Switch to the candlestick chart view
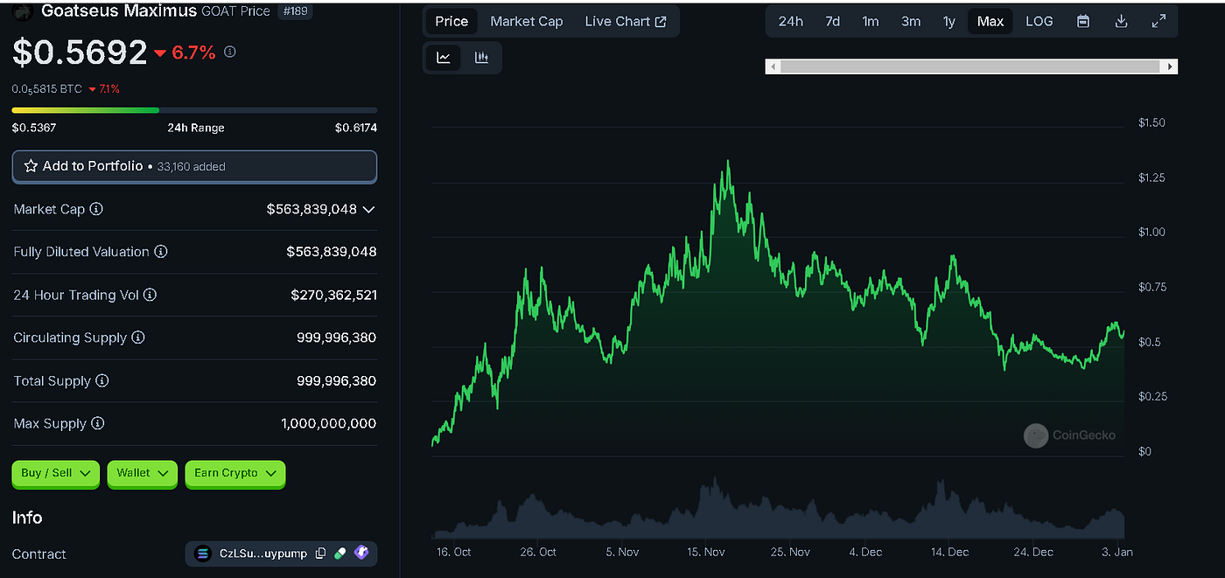Image resolution: width=1225 pixels, height=578 pixels. click(481, 58)
